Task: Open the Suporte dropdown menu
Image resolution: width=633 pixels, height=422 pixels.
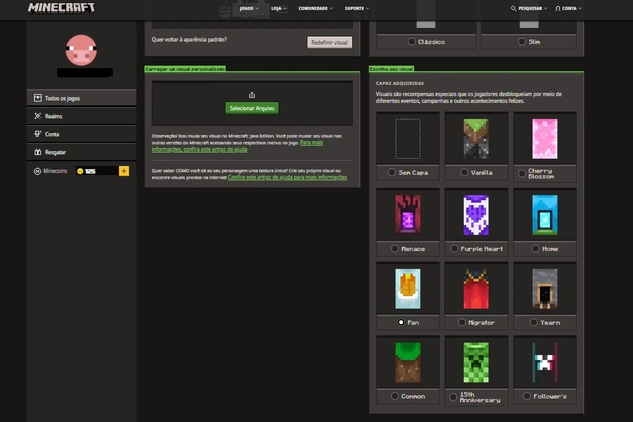Action: [357, 8]
